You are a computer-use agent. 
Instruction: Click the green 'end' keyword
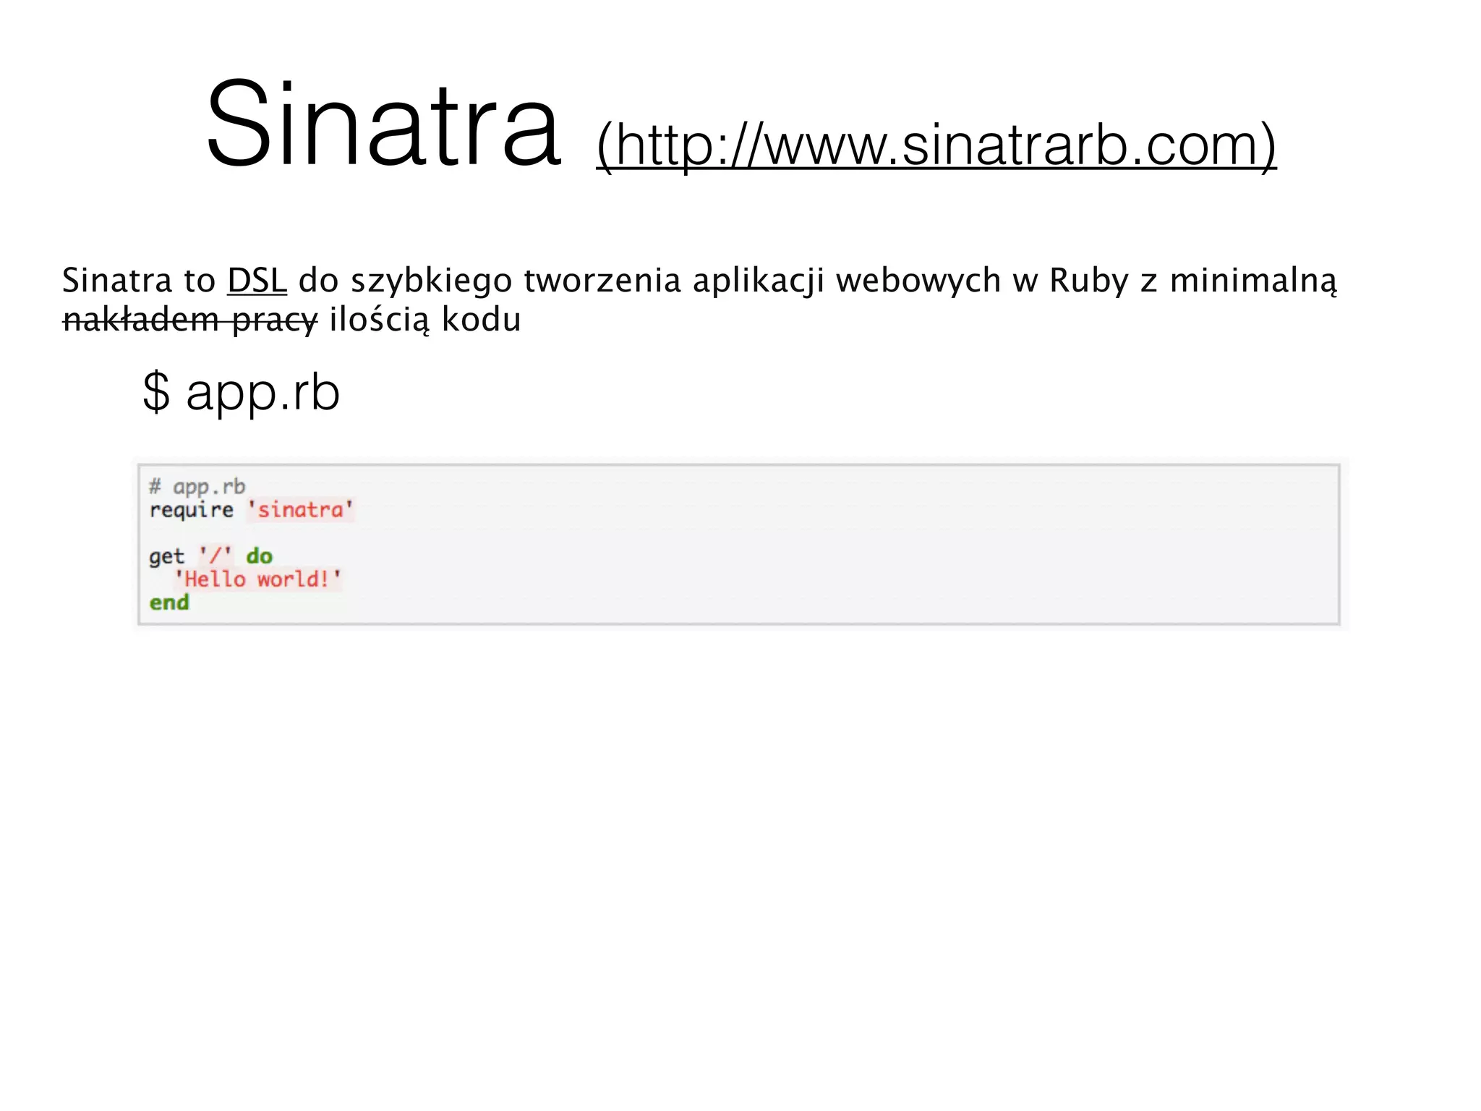169,603
